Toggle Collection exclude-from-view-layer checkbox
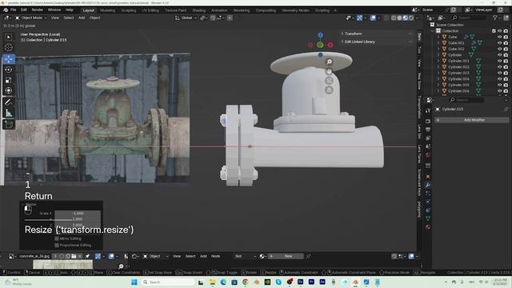 [x=494, y=31]
